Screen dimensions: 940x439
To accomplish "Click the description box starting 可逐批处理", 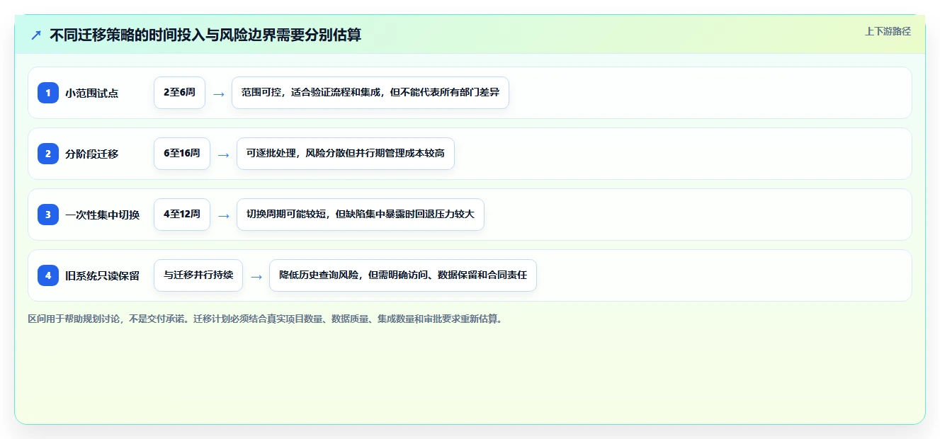I will [x=346, y=154].
